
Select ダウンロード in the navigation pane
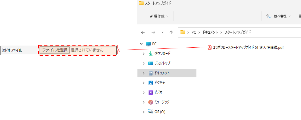162,54
